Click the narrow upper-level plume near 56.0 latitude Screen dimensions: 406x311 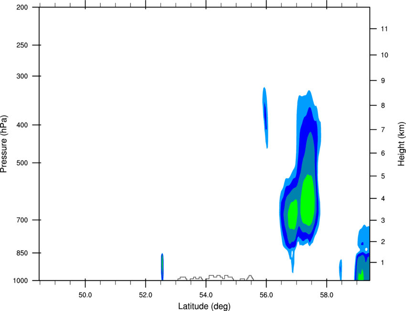pyautogui.click(x=265, y=118)
